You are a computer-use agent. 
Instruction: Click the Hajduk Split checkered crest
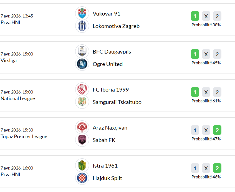(x=82, y=178)
